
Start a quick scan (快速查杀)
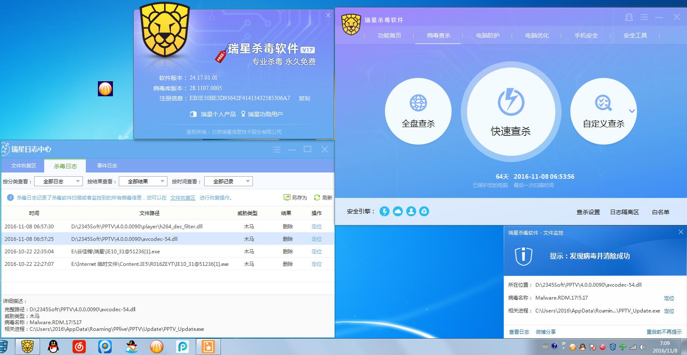(511, 111)
